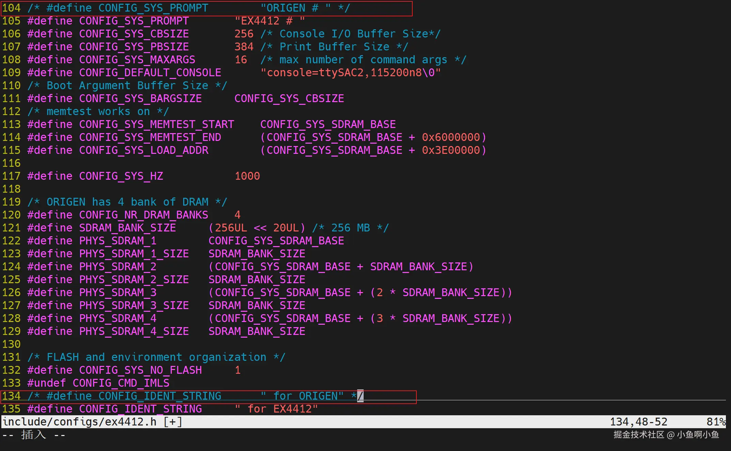Click line number 104 in the gutter
Viewport: 731px width, 451px height.
tap(11, 8)
